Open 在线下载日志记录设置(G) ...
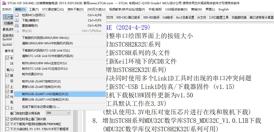The width and height of the screenshot is (274, 132). click(x=60, y=107)
